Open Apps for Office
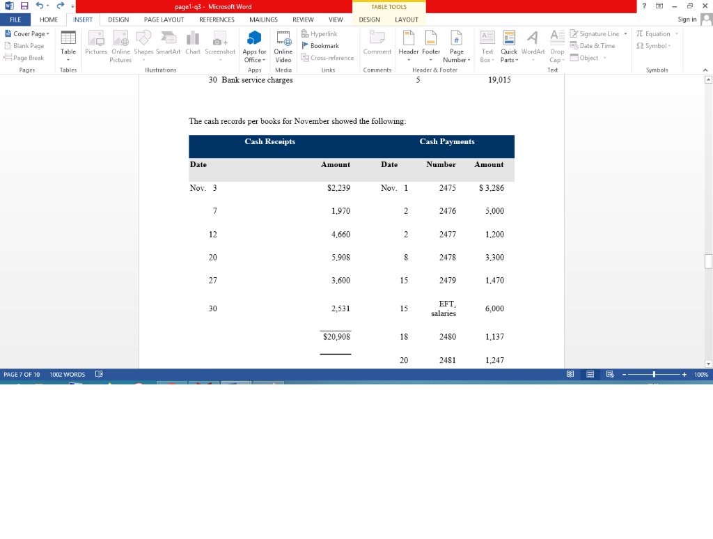 (254, 47)
